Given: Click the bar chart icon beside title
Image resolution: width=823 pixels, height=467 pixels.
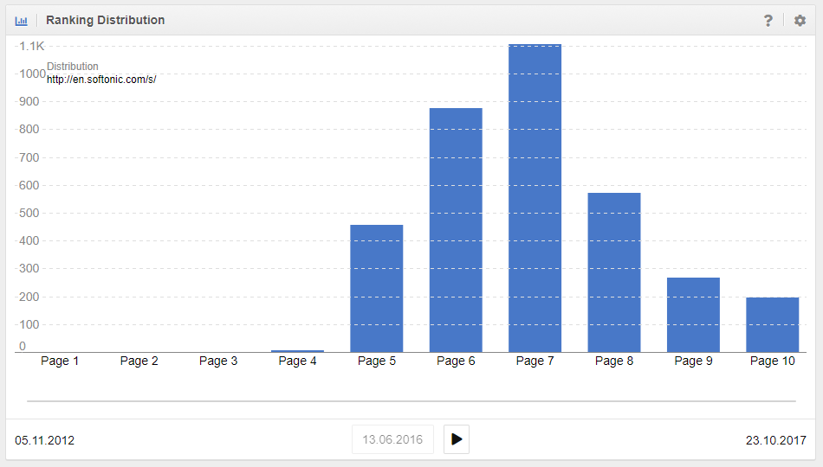Looking at the screenshot, I should [x=22, y=21].
